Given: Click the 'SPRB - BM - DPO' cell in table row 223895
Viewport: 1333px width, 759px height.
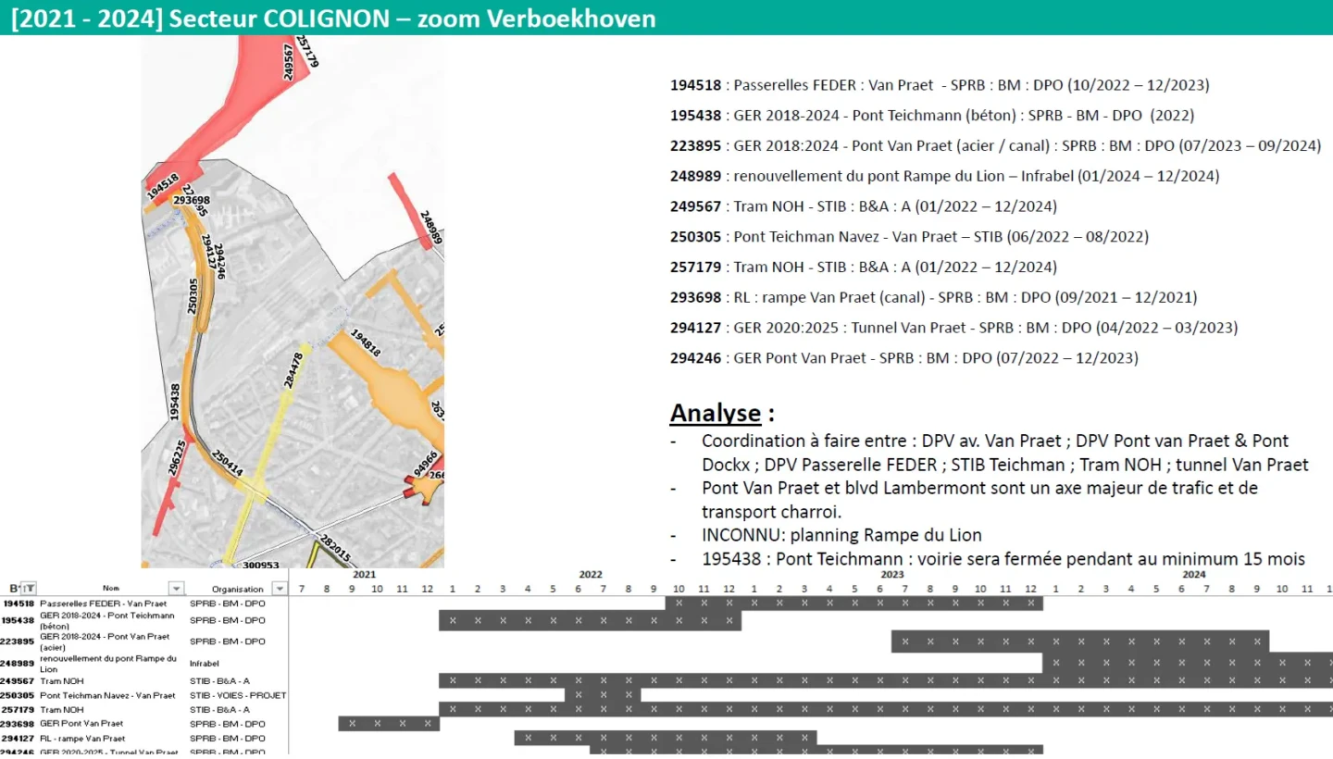Looking at the screenshot, I should (228, 641).
